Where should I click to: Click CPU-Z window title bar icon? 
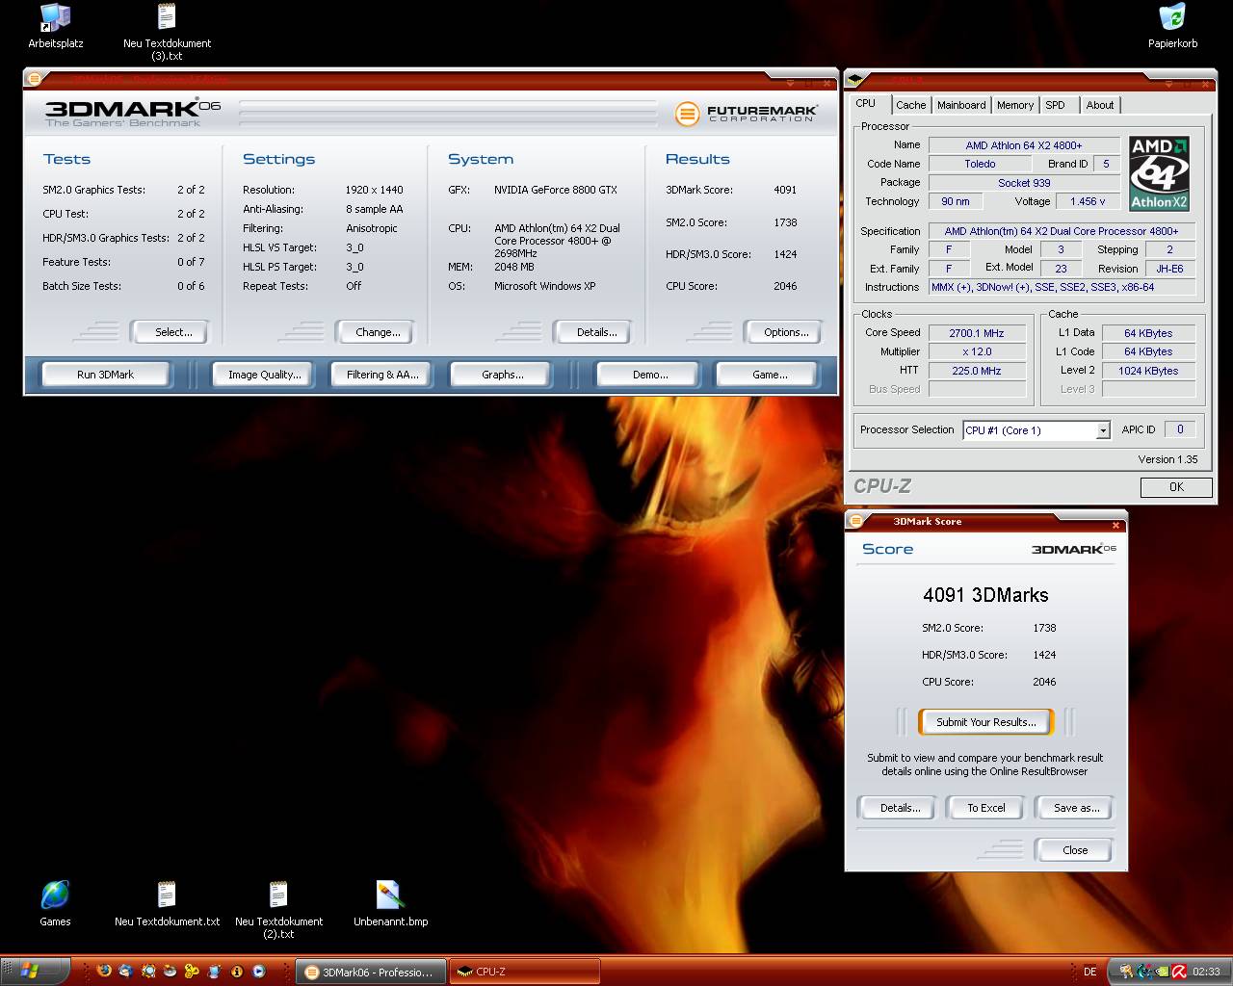tap(855, 80)
